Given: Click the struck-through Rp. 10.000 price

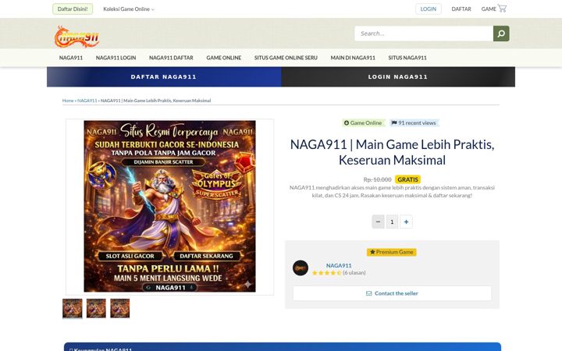Looking at the screenshot, I should [x=378, y=179].
